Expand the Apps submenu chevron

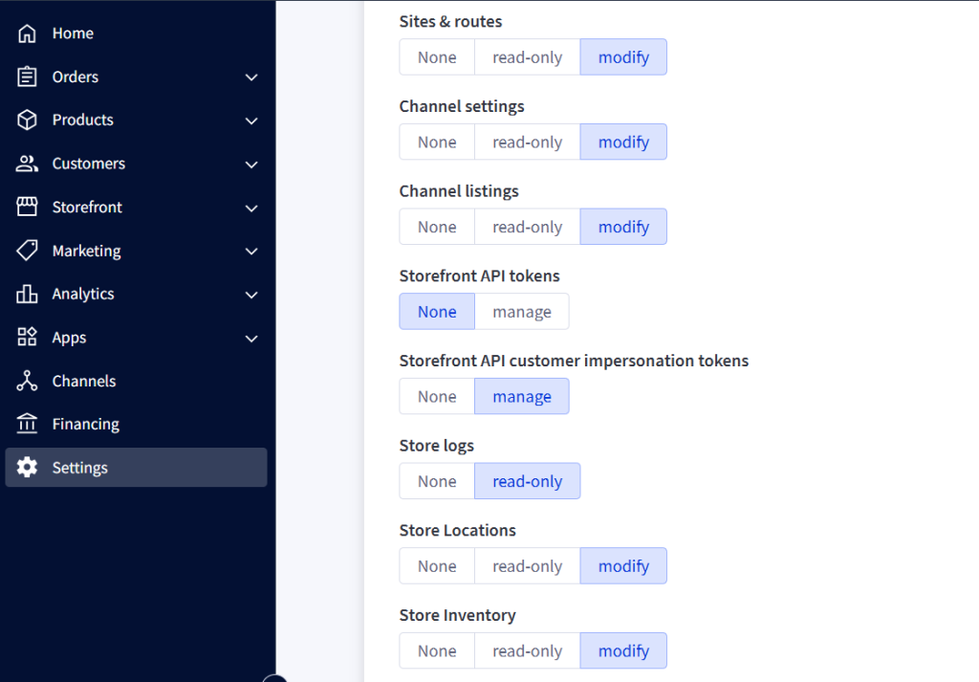tap(251, 339)
